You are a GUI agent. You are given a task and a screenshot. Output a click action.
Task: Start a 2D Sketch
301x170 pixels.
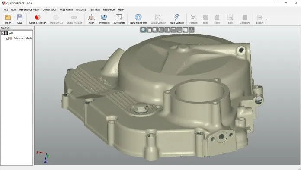pos(119,19)
